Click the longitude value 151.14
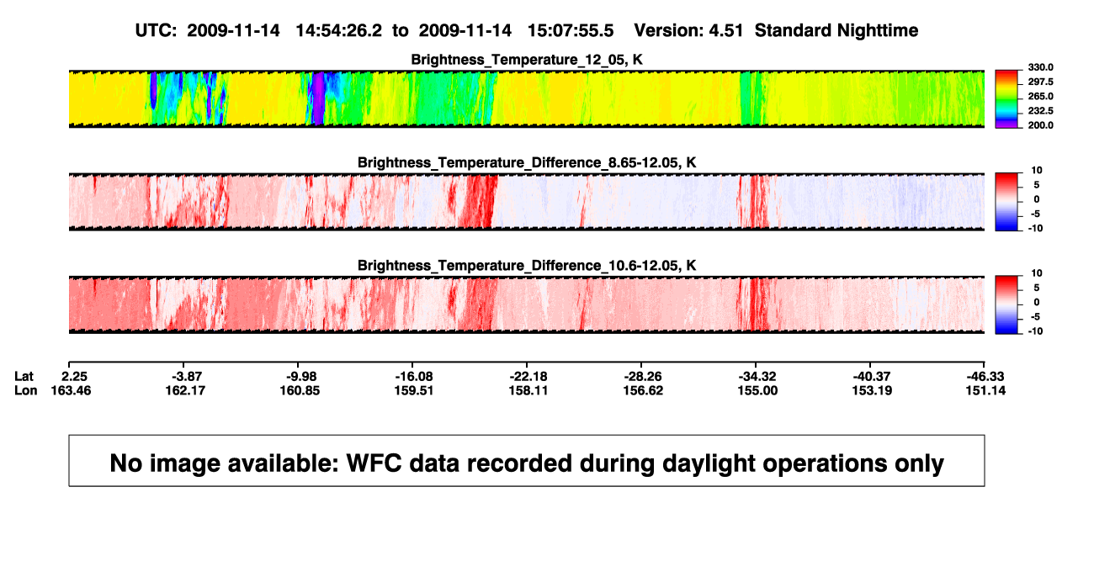The height and width of the screenshot is (561, 1094). (984, 390)
